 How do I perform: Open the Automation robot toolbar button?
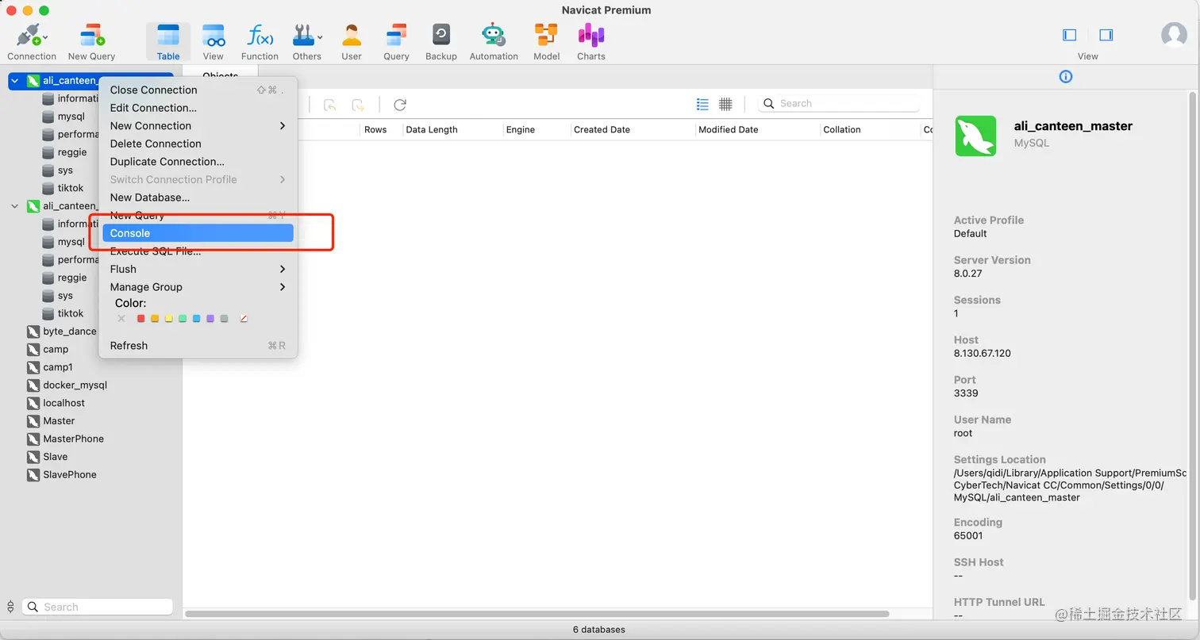(x=494, y=41)
